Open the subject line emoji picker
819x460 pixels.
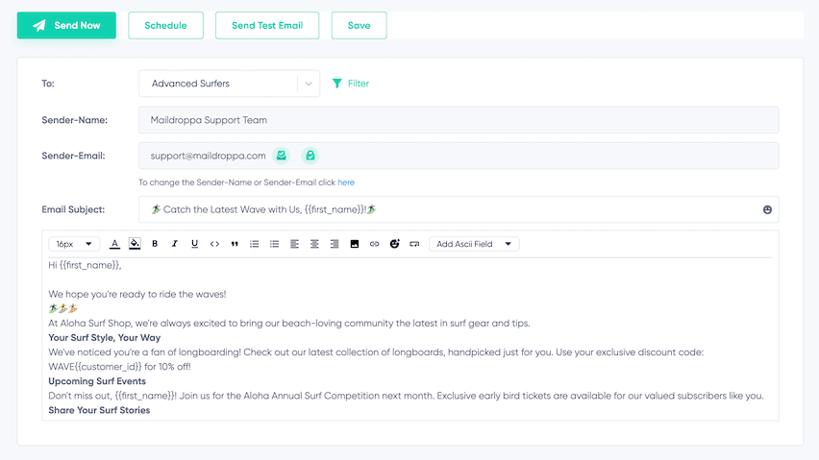(x=767, y=209)
